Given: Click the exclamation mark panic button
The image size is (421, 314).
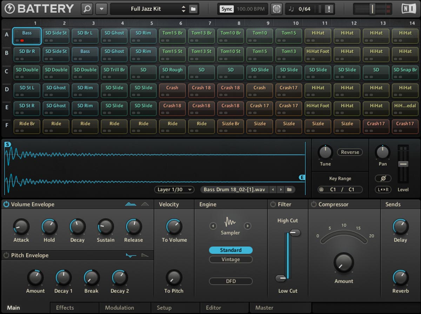Looking at the screenshot, I should [x=329, y=9].
